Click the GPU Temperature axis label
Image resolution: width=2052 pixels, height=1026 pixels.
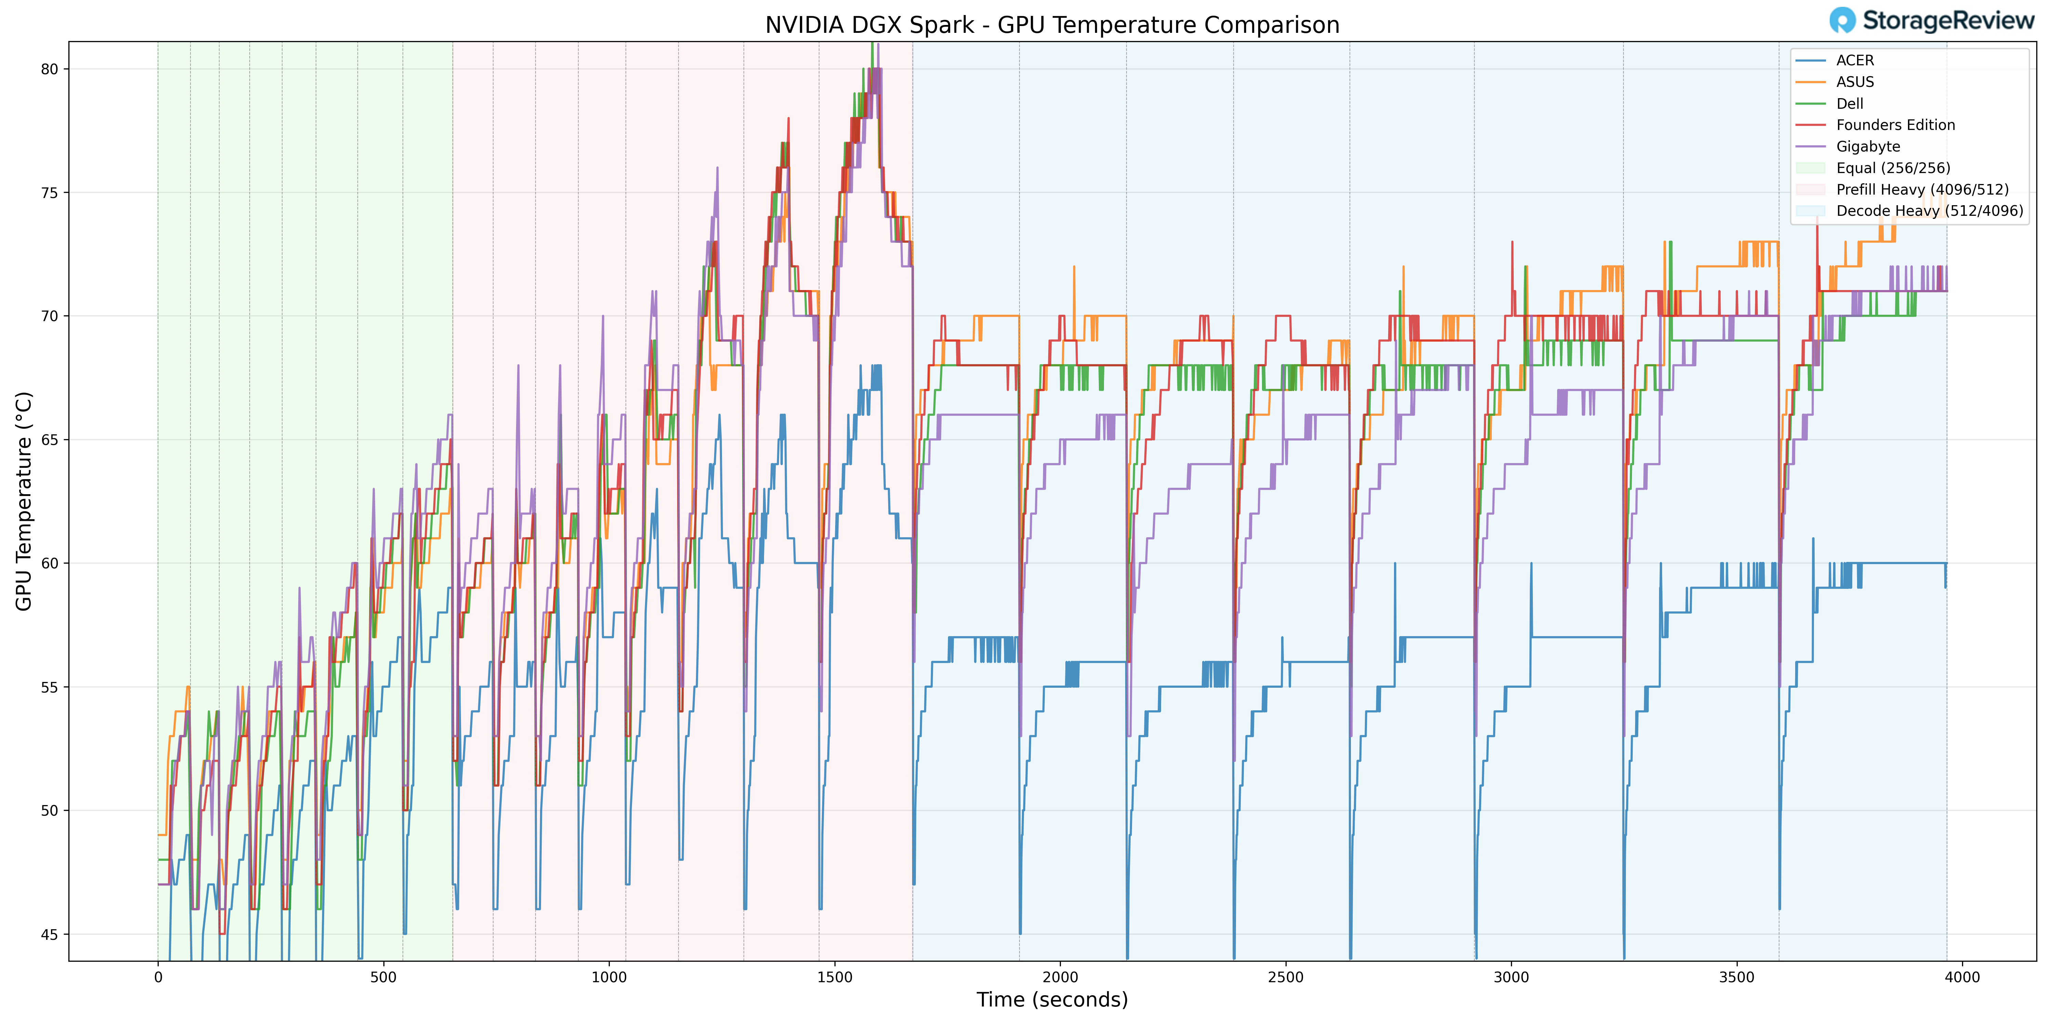tap(24, 501)
